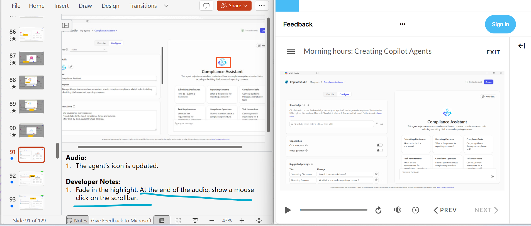Image resolution: width=531 pixels, height=226 pixels.
Task: Open Compliance Assistant breadcrumb dropdown in player
Action: click(334, 82)
